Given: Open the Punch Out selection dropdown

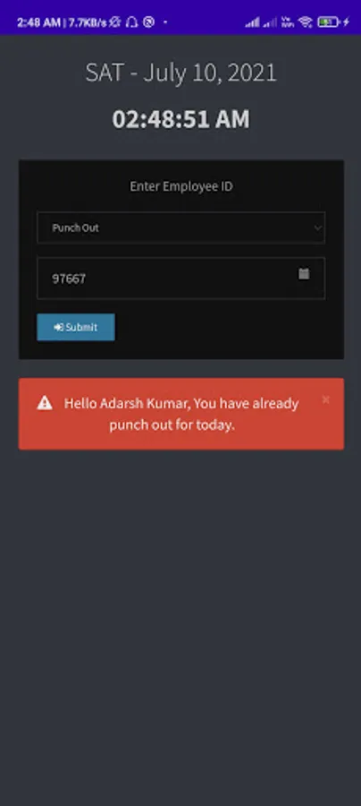Looking at the screenshot, I should tap(180, 227).
